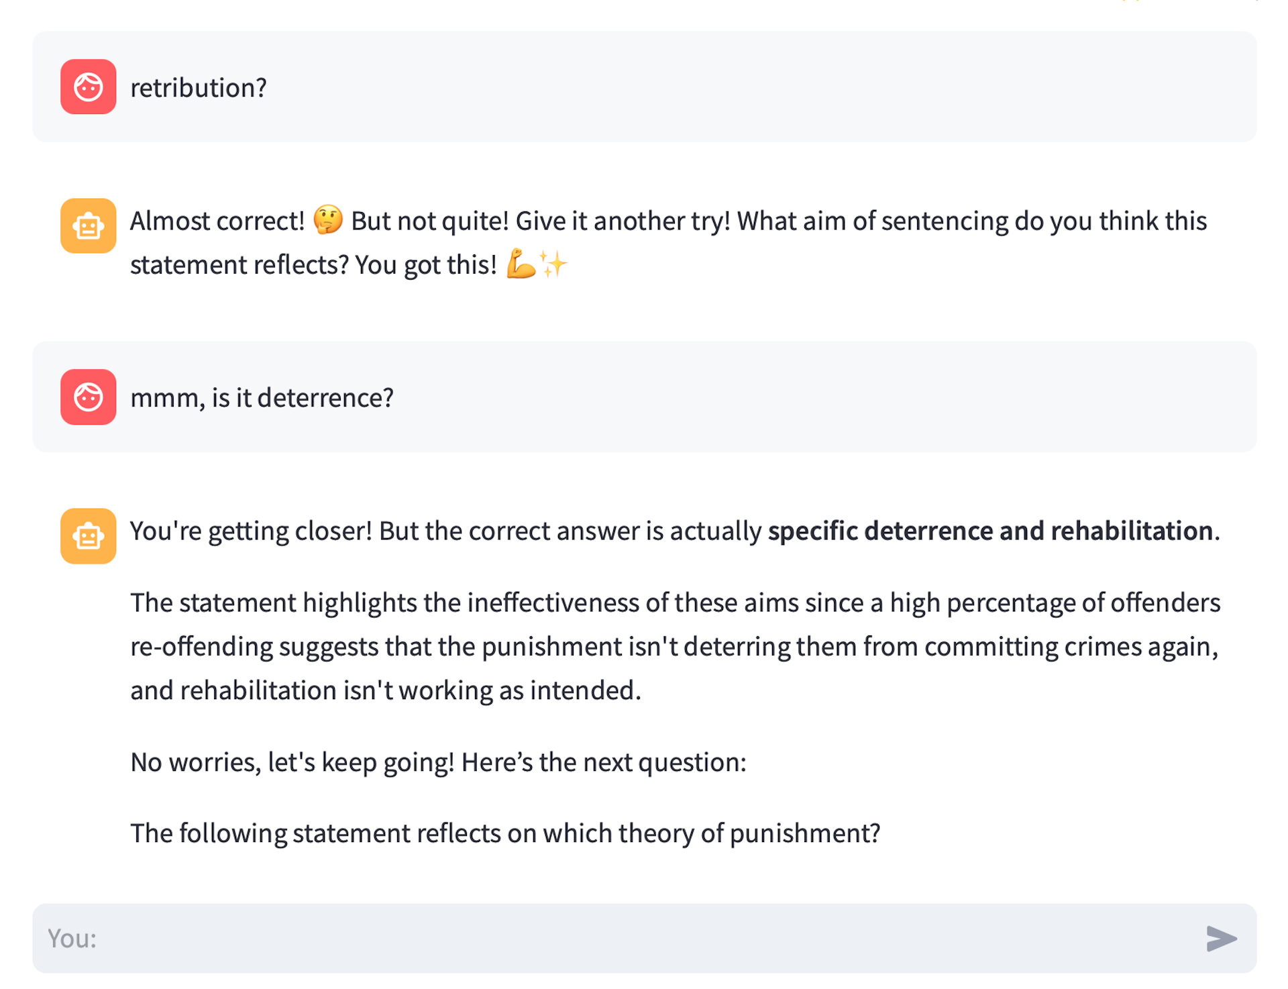Focus the "You:" message input field
This screenshot has height=989, width=1288.
(604, 938)
